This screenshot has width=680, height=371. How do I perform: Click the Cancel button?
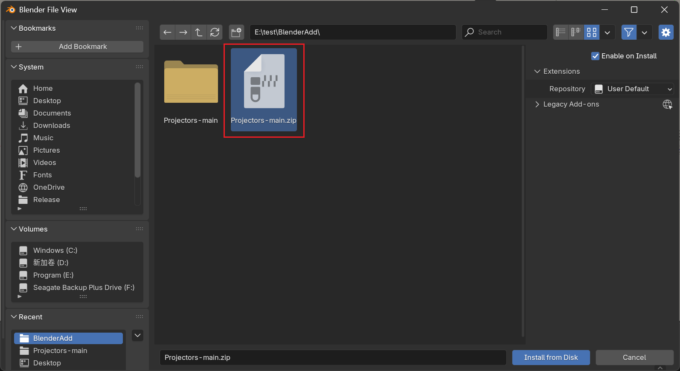pyautogui.click(x=634, y=357)
